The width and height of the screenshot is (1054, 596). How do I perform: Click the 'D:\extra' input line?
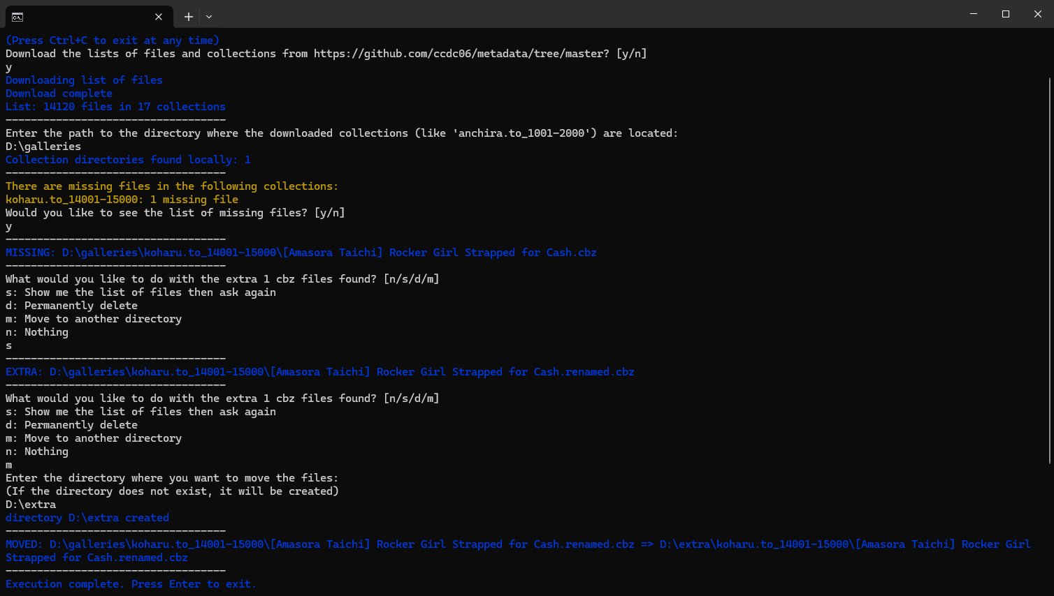31,505
